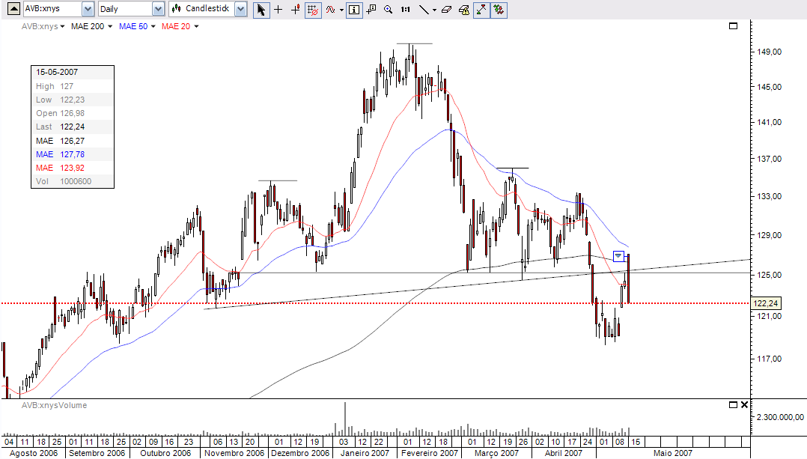807x459 pixels.
Task: Click the AVB:xnys symbol input field
Action: point(52,9)
